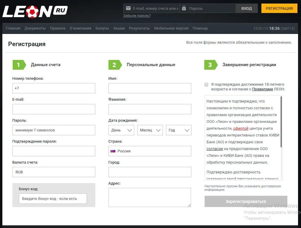The width and height of the screenshot is (301, 228).
Task: Focus the Адрес text area
Action: click(150, 197)
